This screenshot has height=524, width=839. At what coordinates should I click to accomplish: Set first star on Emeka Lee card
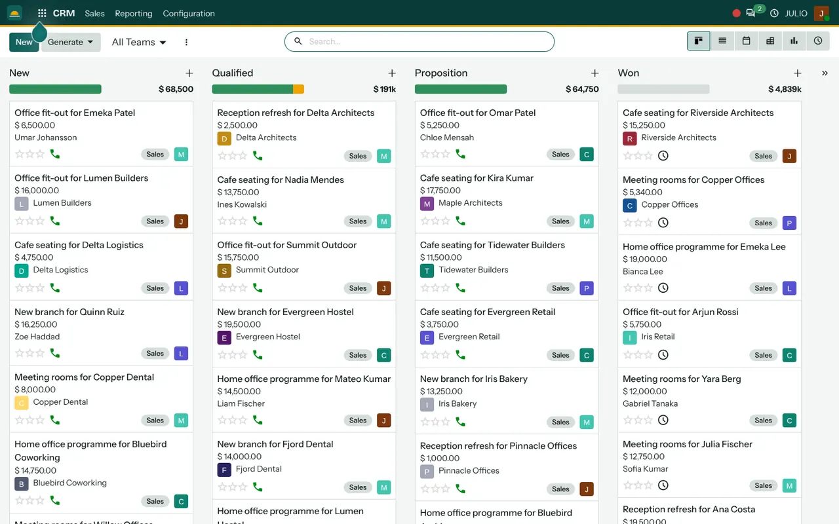click(628, 288)
